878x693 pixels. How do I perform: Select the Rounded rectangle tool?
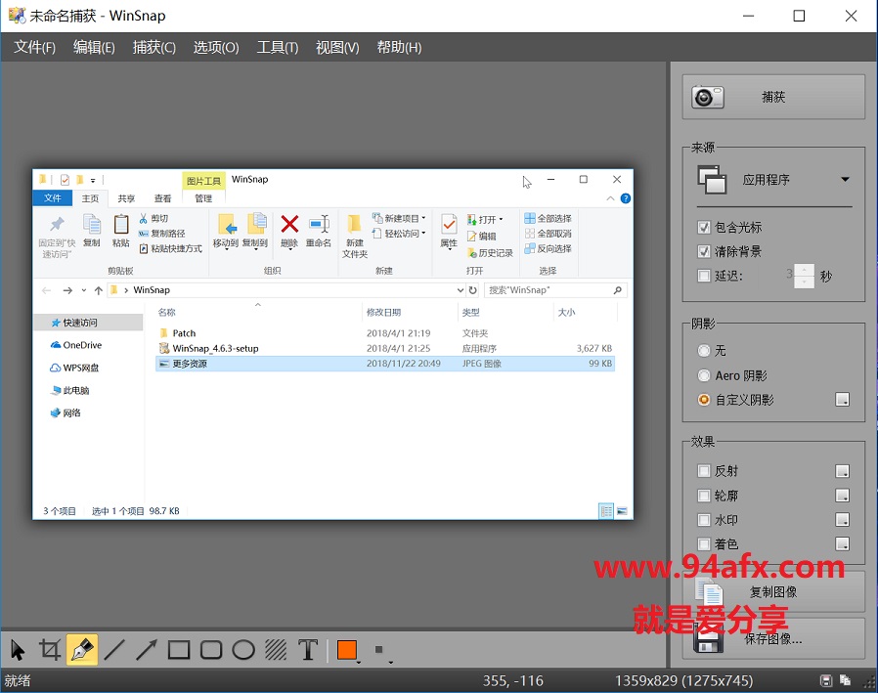pos(211,650)
